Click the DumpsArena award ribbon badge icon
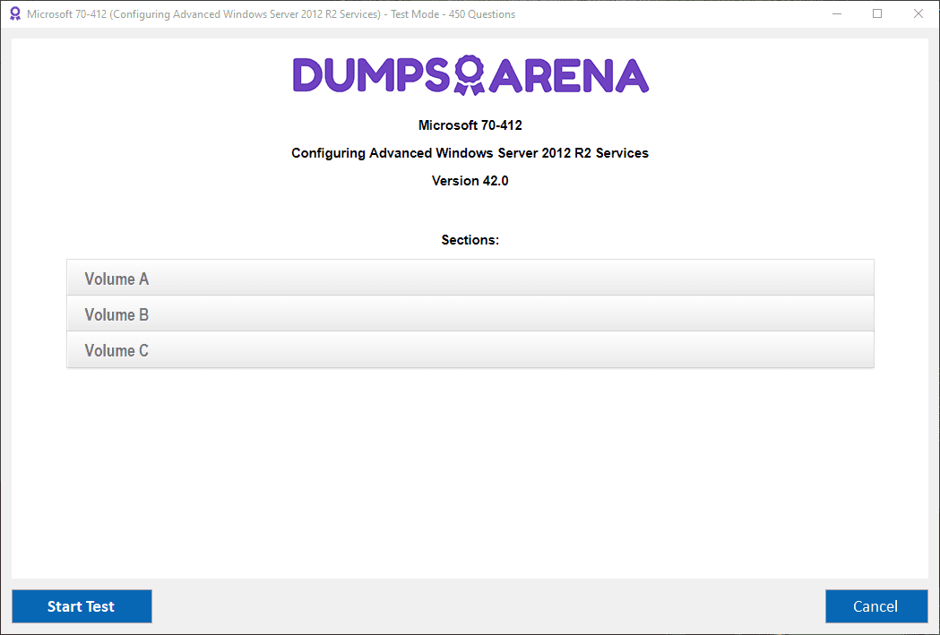Viewport: 940px width, 635px height. click(470, 75)
